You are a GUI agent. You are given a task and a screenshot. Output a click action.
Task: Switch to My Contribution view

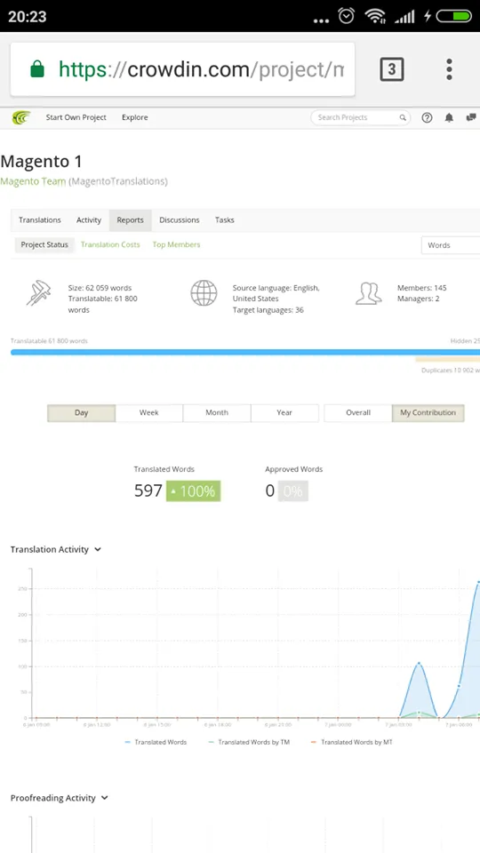pos(428,413)
